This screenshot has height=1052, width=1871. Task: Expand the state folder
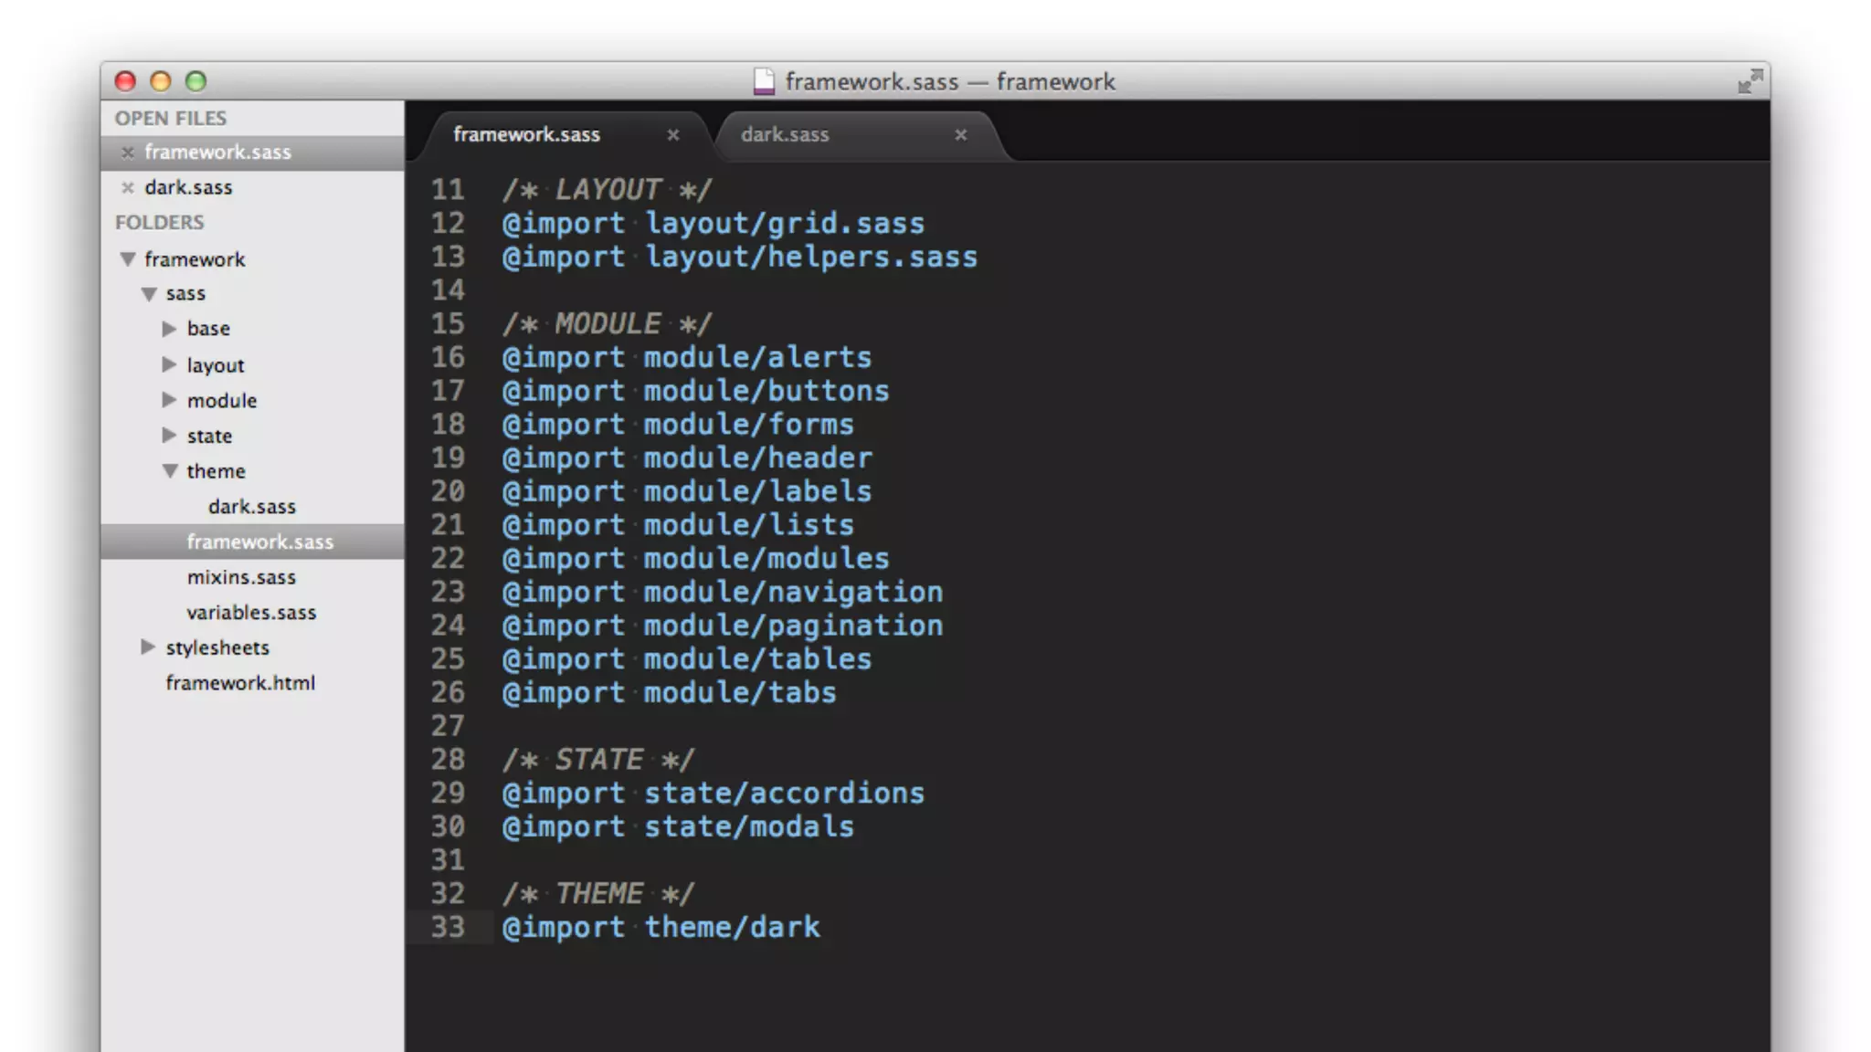tap(169, 436)
